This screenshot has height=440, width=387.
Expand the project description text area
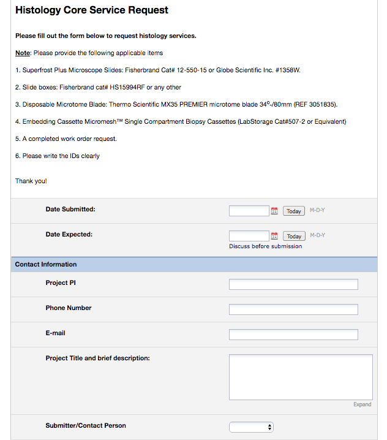(x=362, y=404)
